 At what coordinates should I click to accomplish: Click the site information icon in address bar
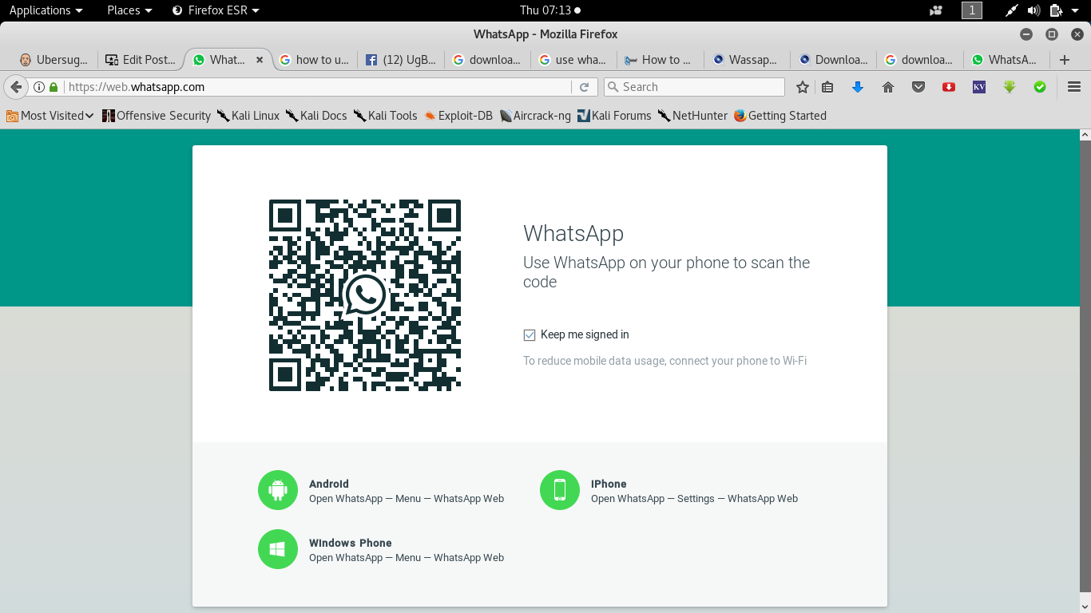click(x=38, y=87)
